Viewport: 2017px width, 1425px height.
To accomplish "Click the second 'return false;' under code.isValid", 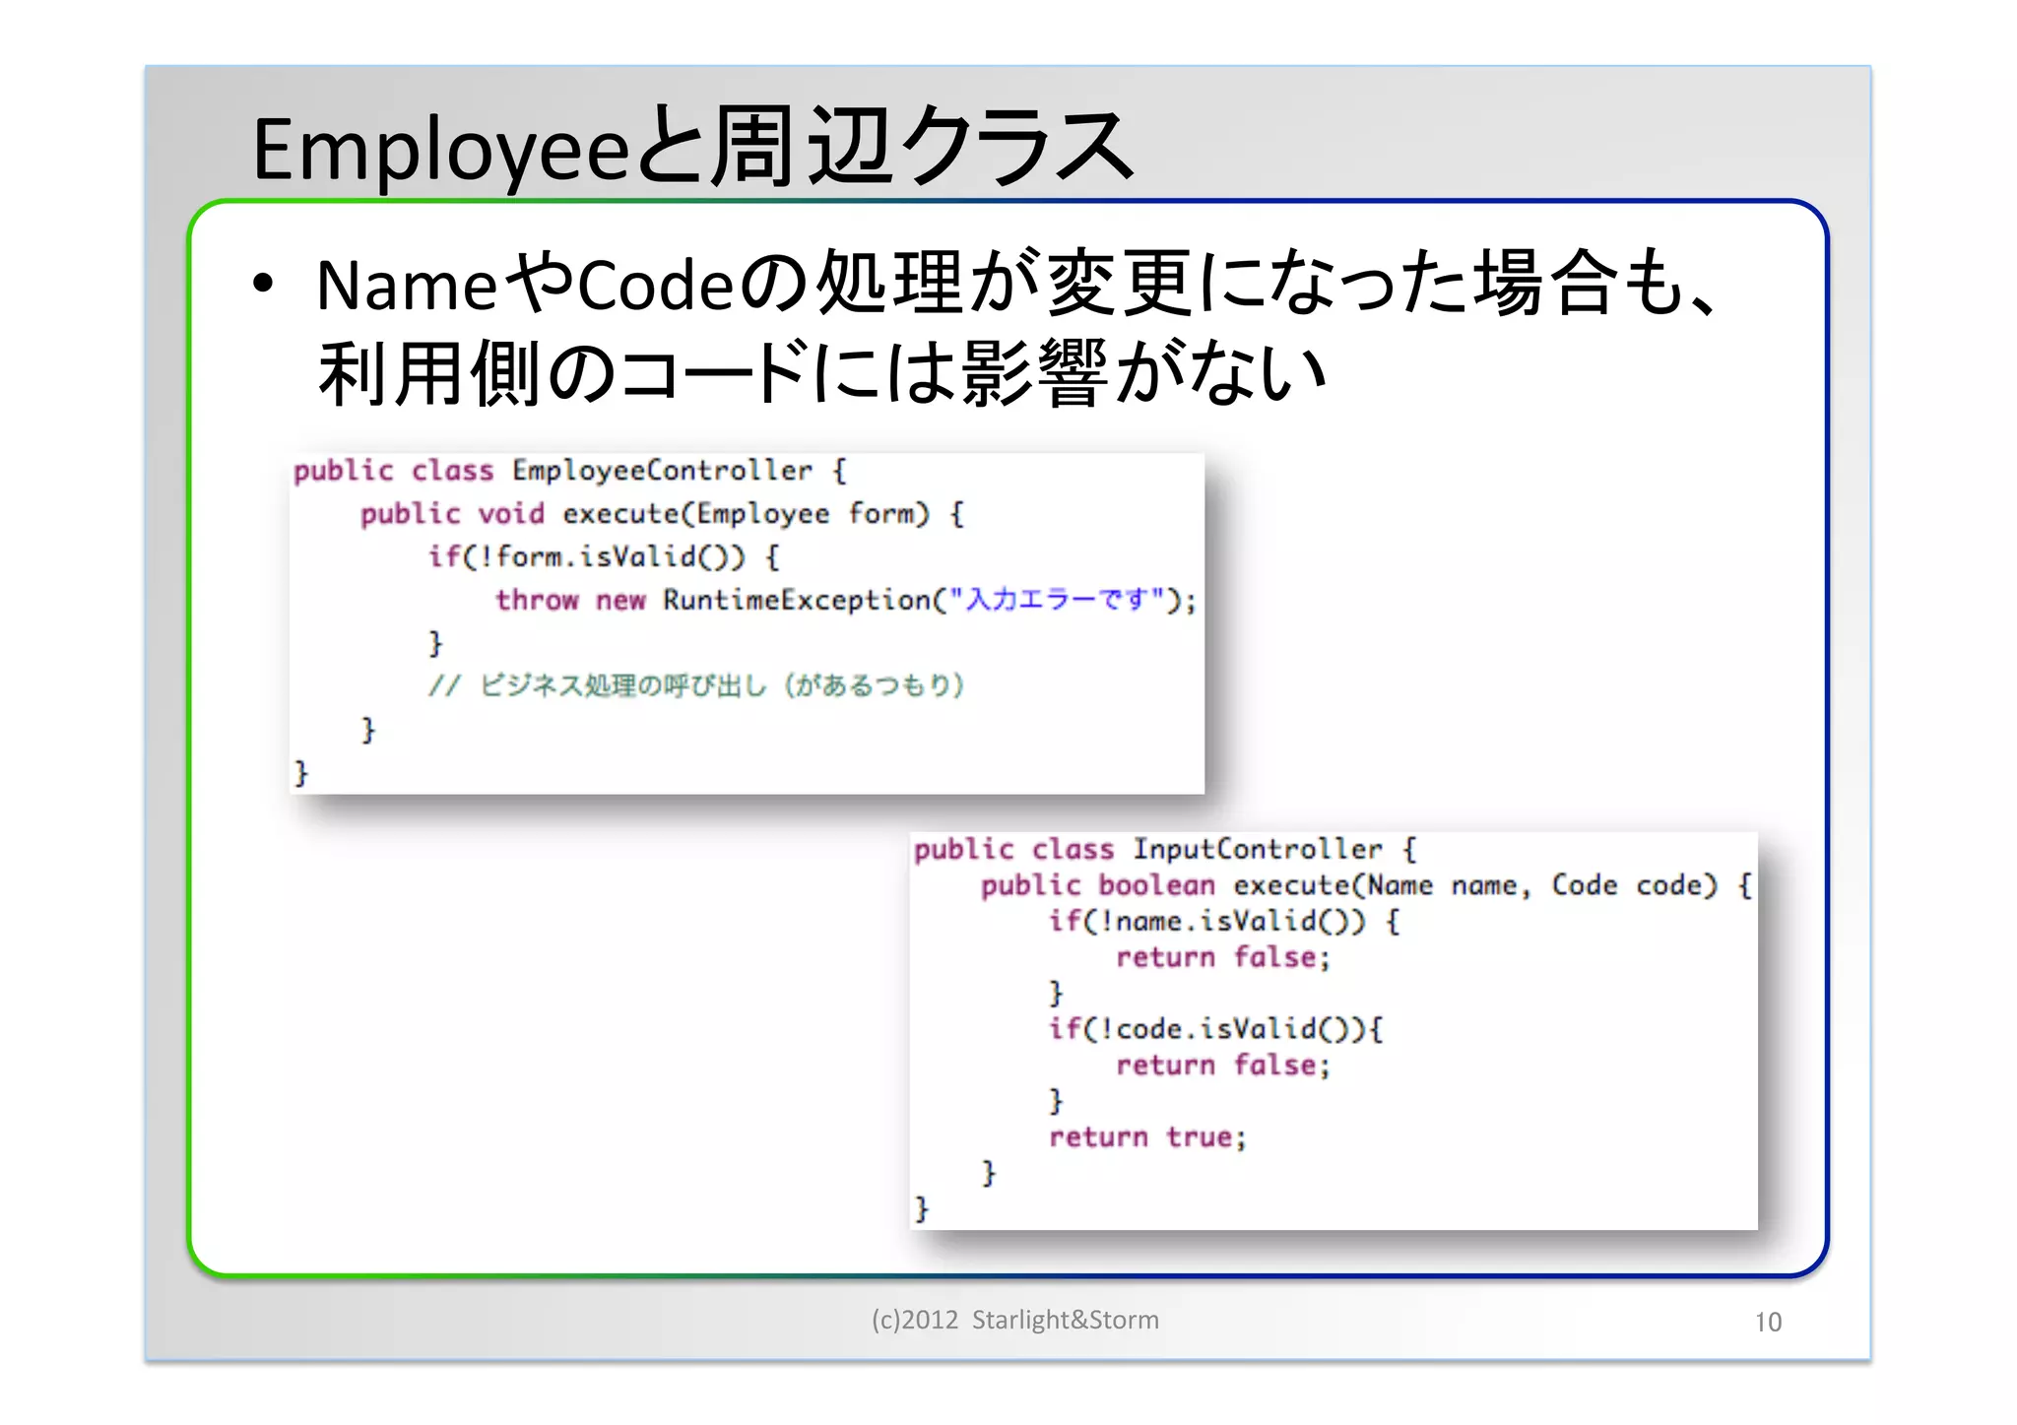I will [1223, 1066].
